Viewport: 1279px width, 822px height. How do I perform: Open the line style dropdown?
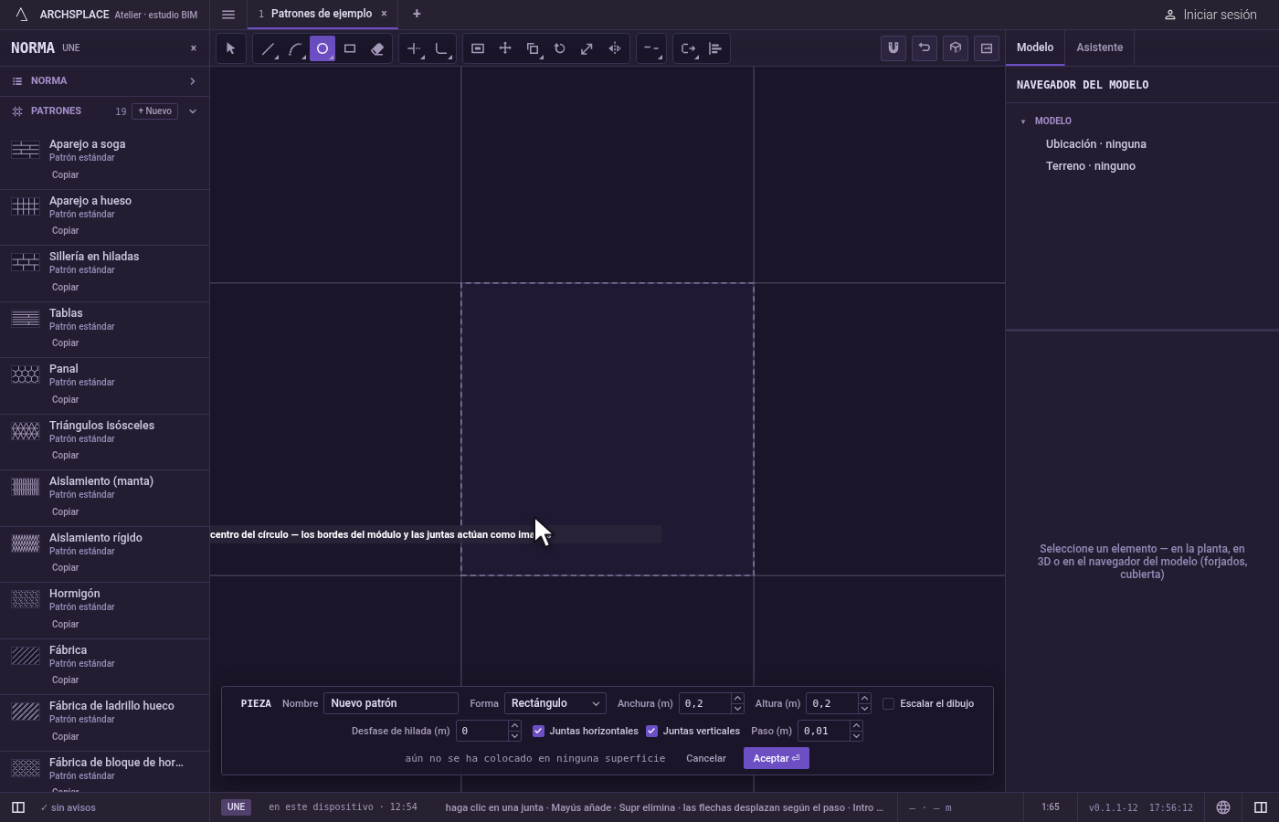pyautogui.click(x=650, y=48)
